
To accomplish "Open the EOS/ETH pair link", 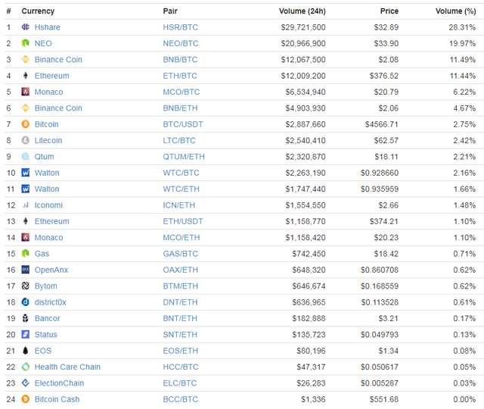I will pos(180,351).
